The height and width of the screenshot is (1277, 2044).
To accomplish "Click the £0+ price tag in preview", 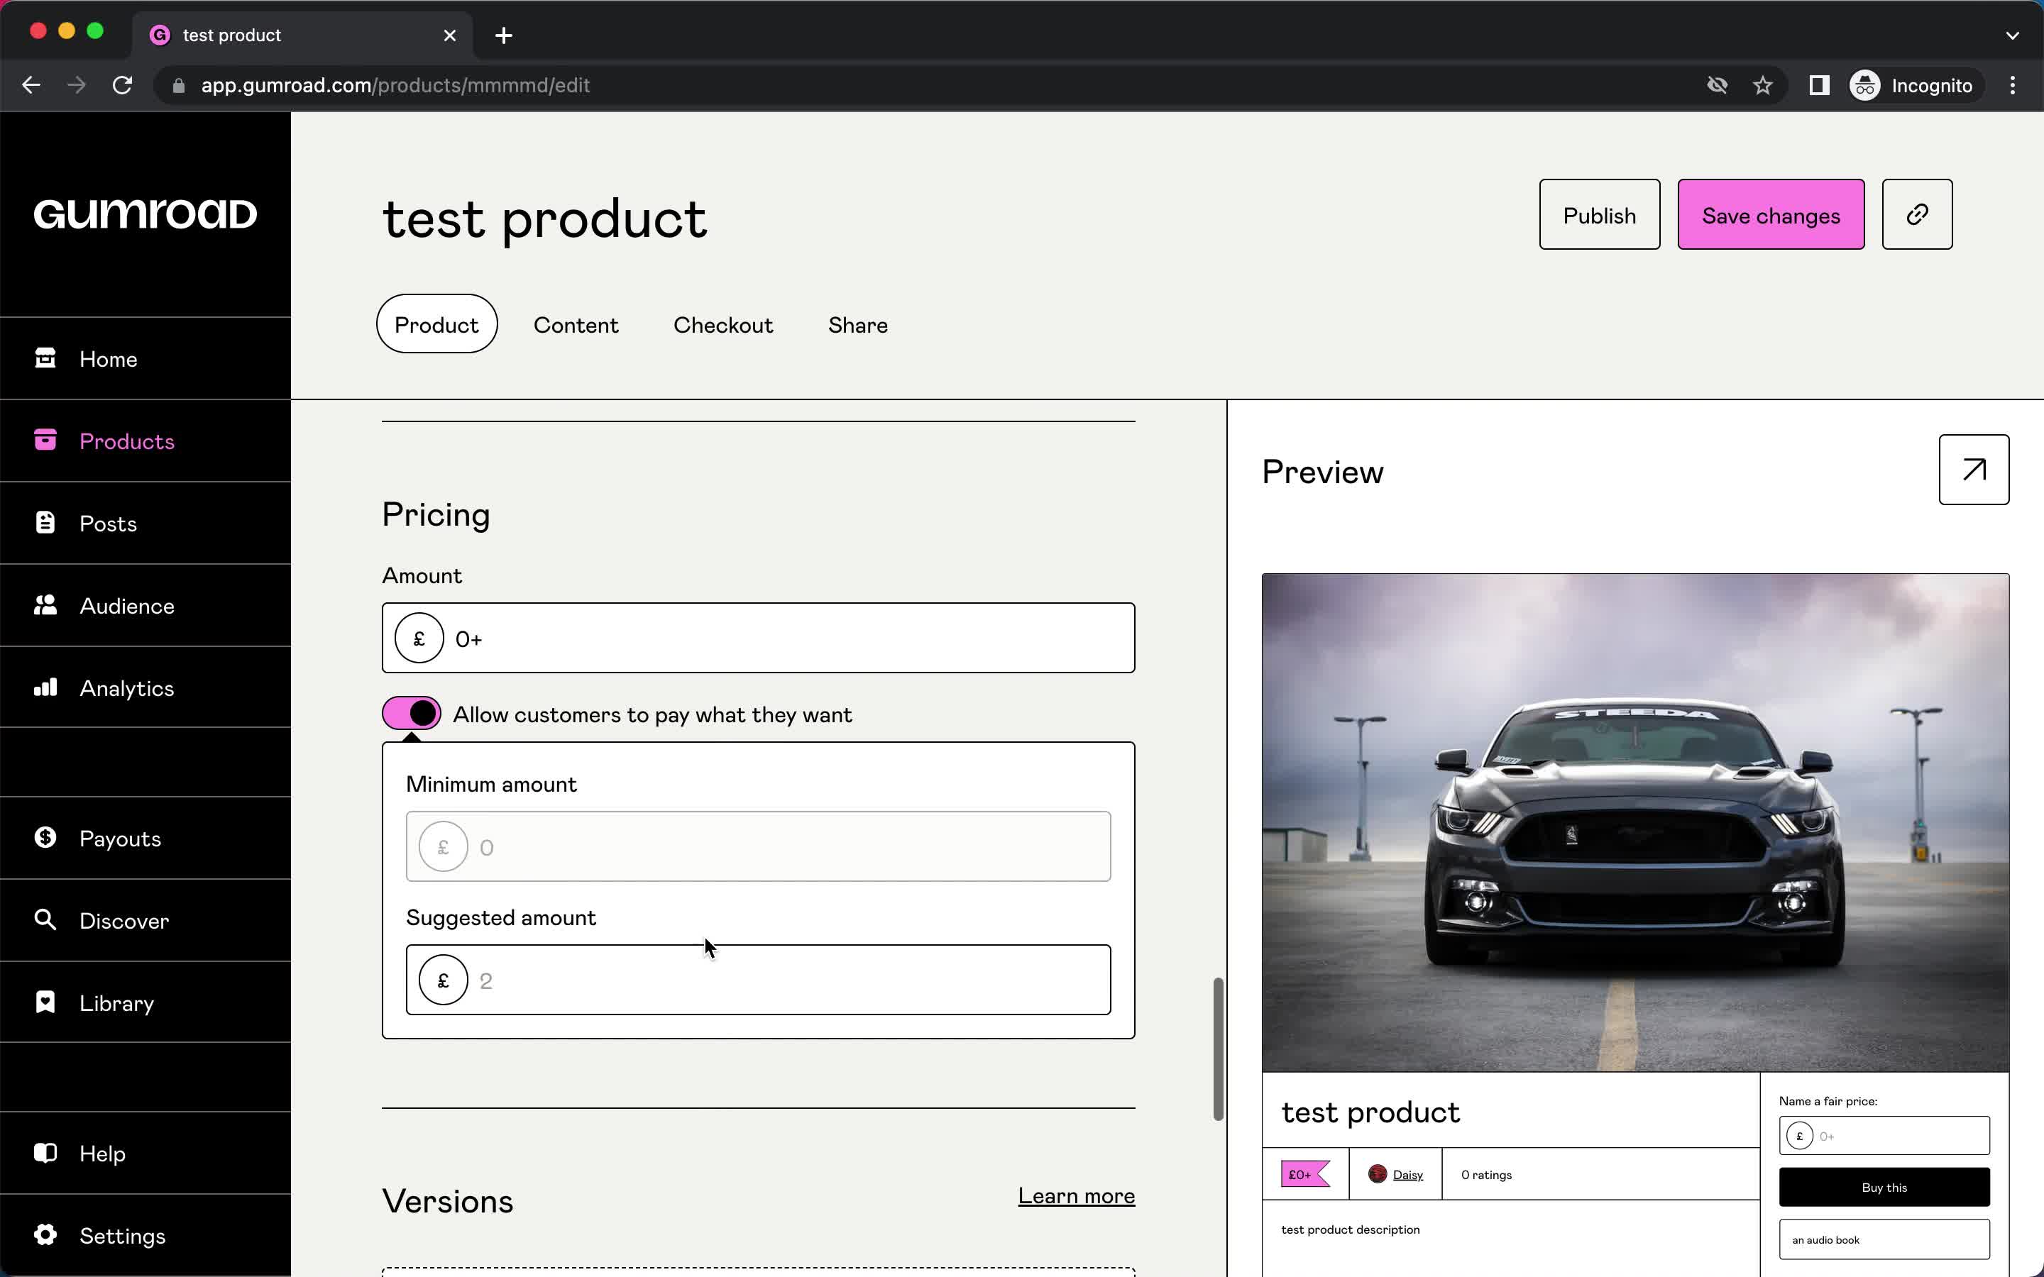I will click(1305, 1174).
